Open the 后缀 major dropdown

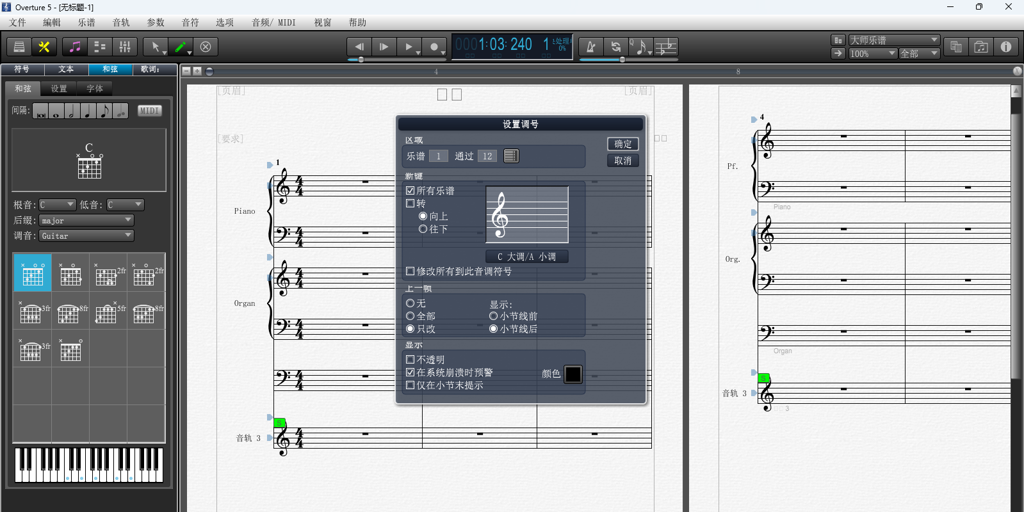tap(86, 220)
